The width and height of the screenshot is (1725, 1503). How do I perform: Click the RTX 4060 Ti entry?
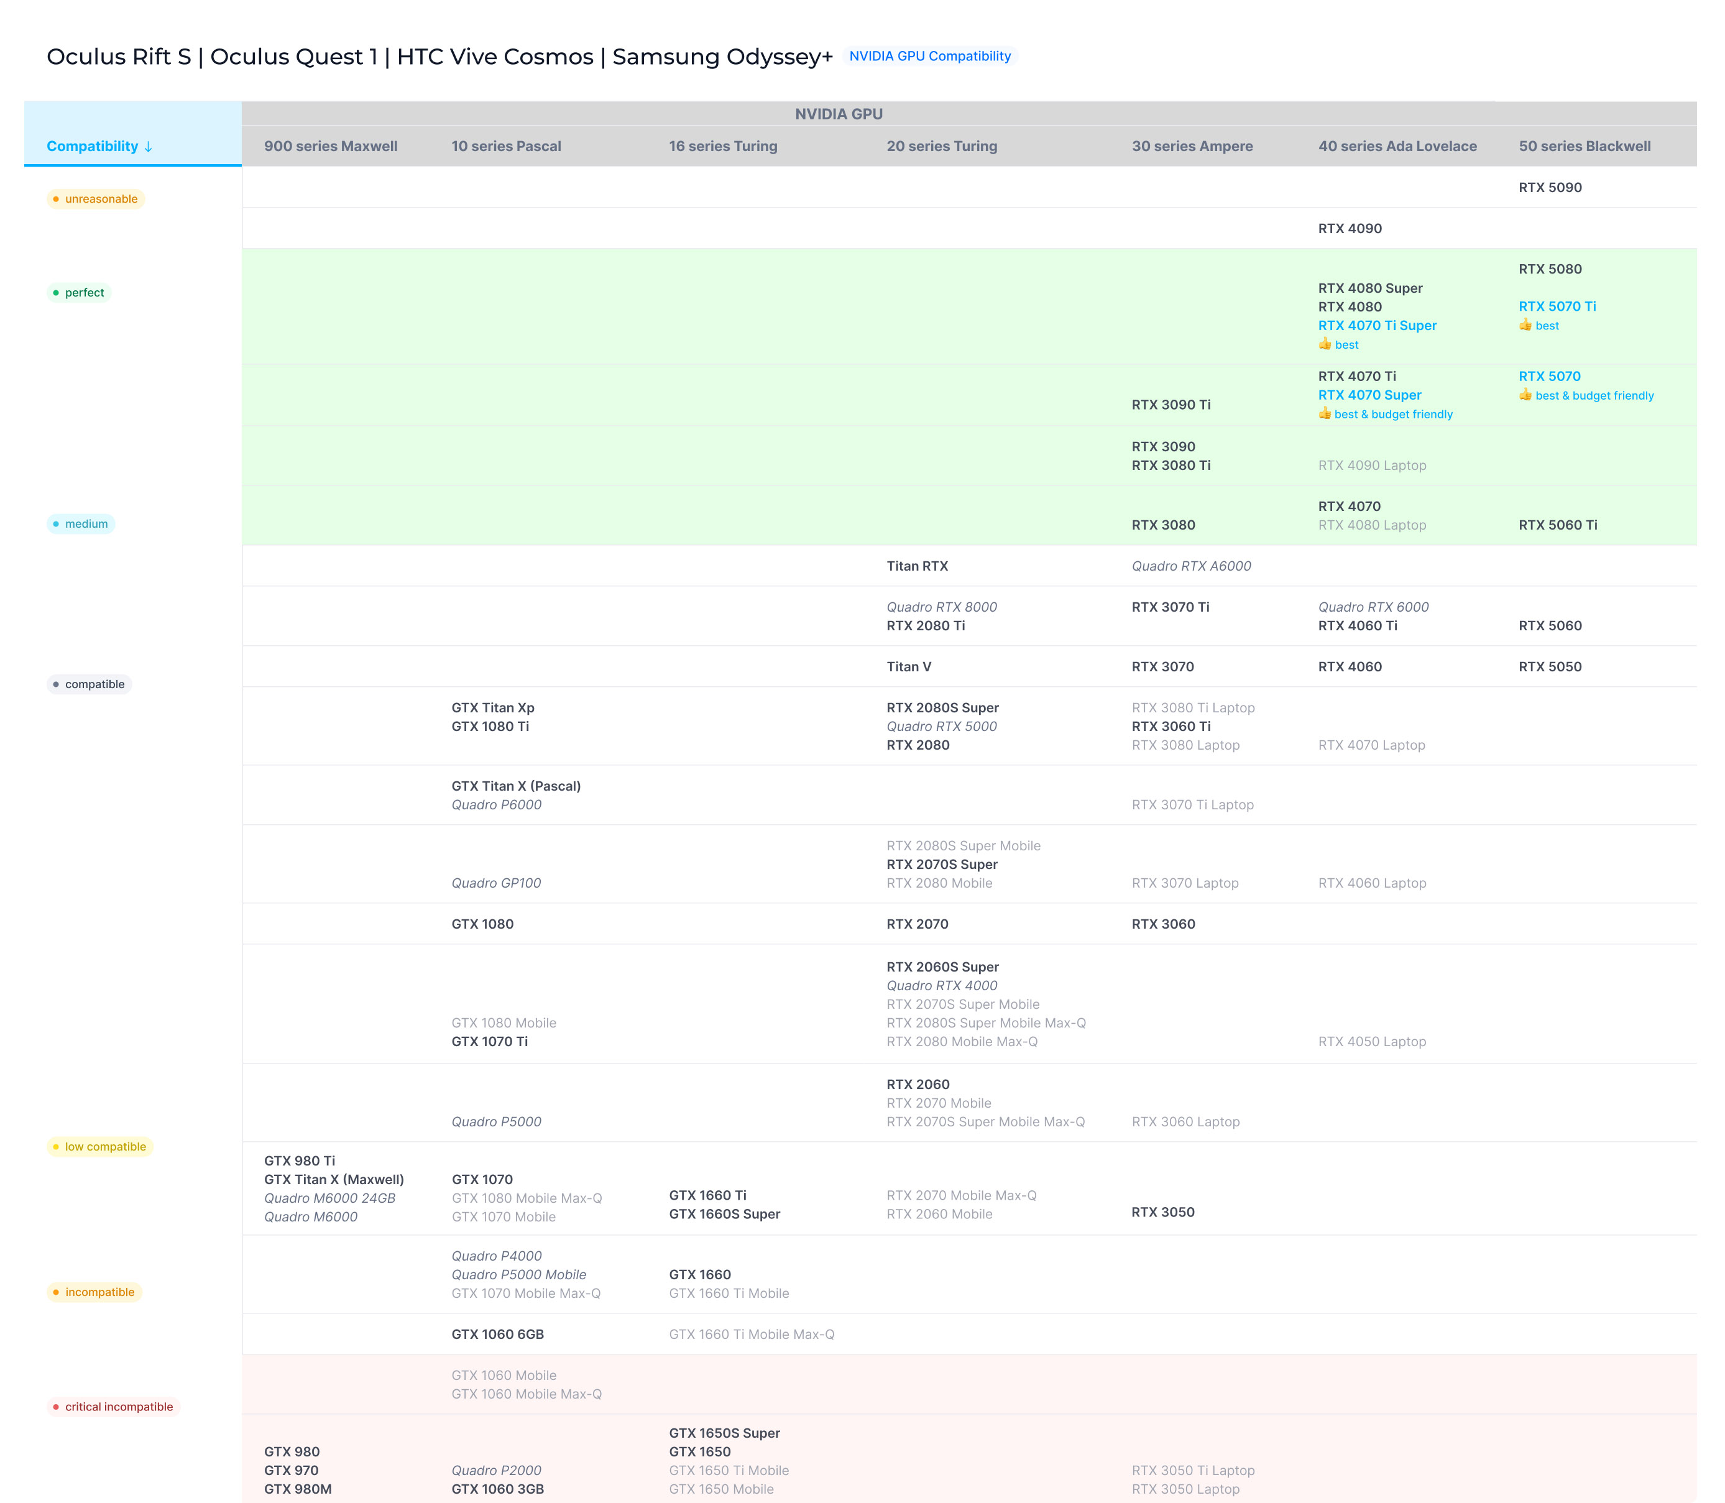tap(1358, 626)
